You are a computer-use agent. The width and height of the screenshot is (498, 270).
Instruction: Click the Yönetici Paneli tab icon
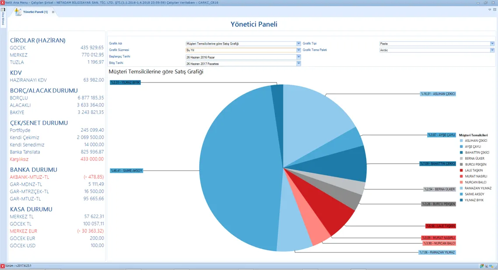tap(18, 12)
